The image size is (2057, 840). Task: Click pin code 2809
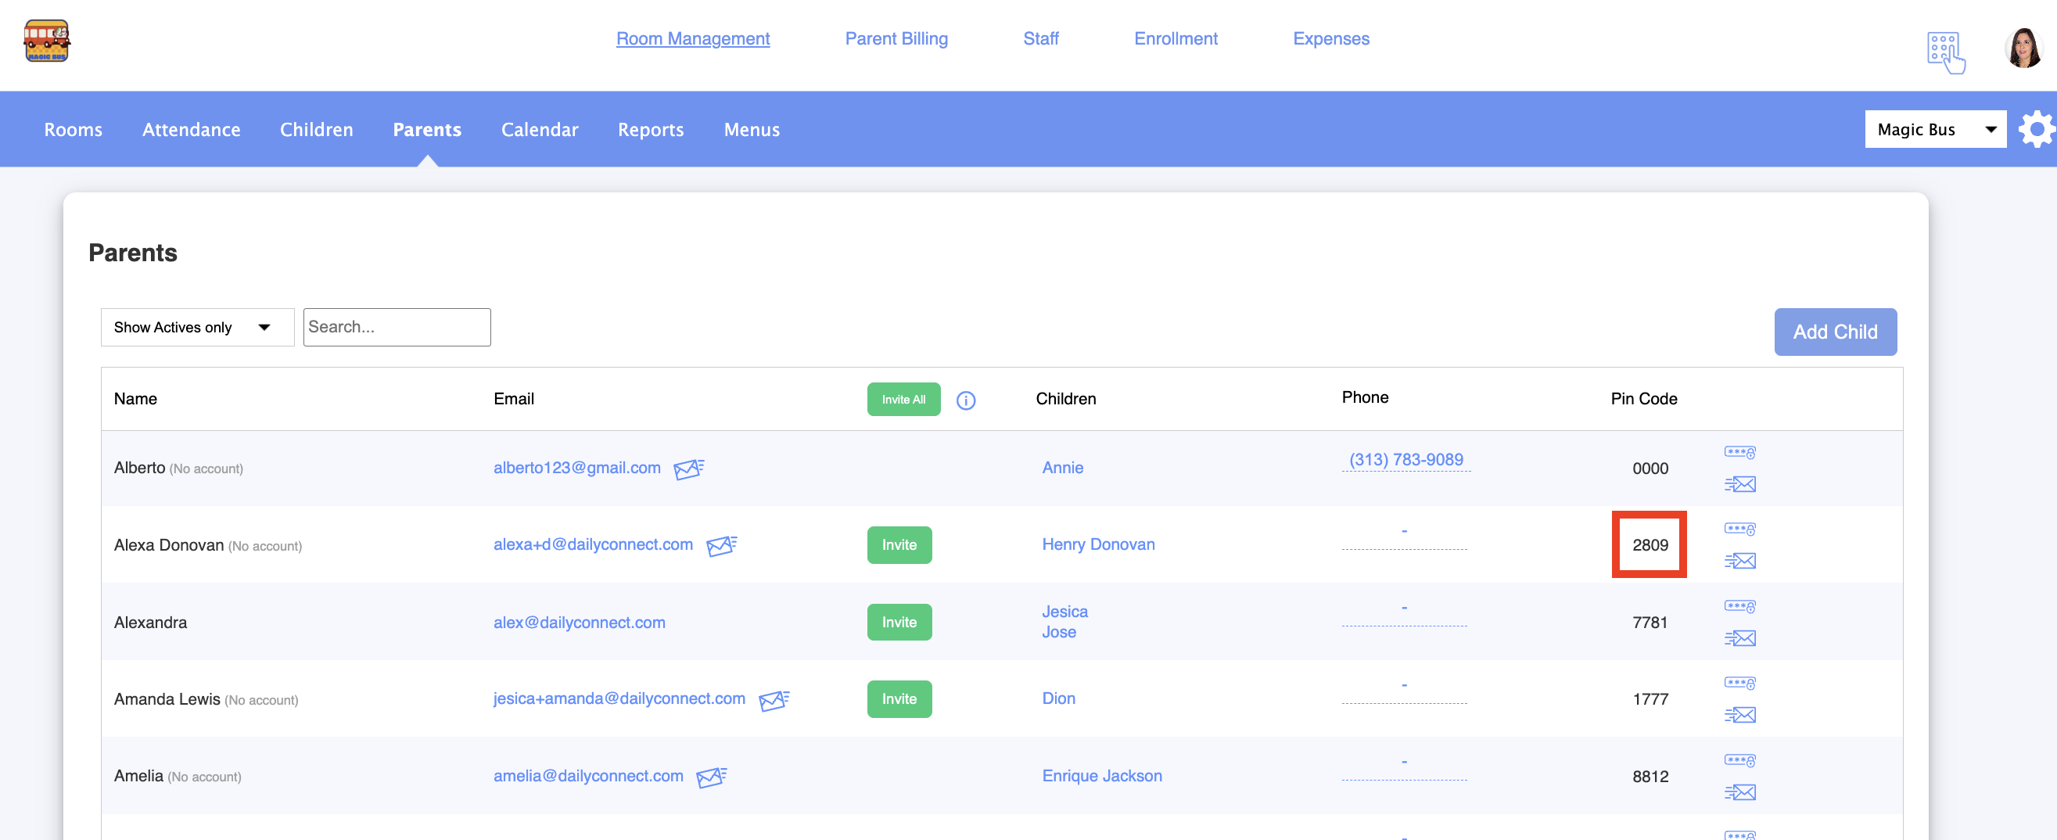[1650, 545]
